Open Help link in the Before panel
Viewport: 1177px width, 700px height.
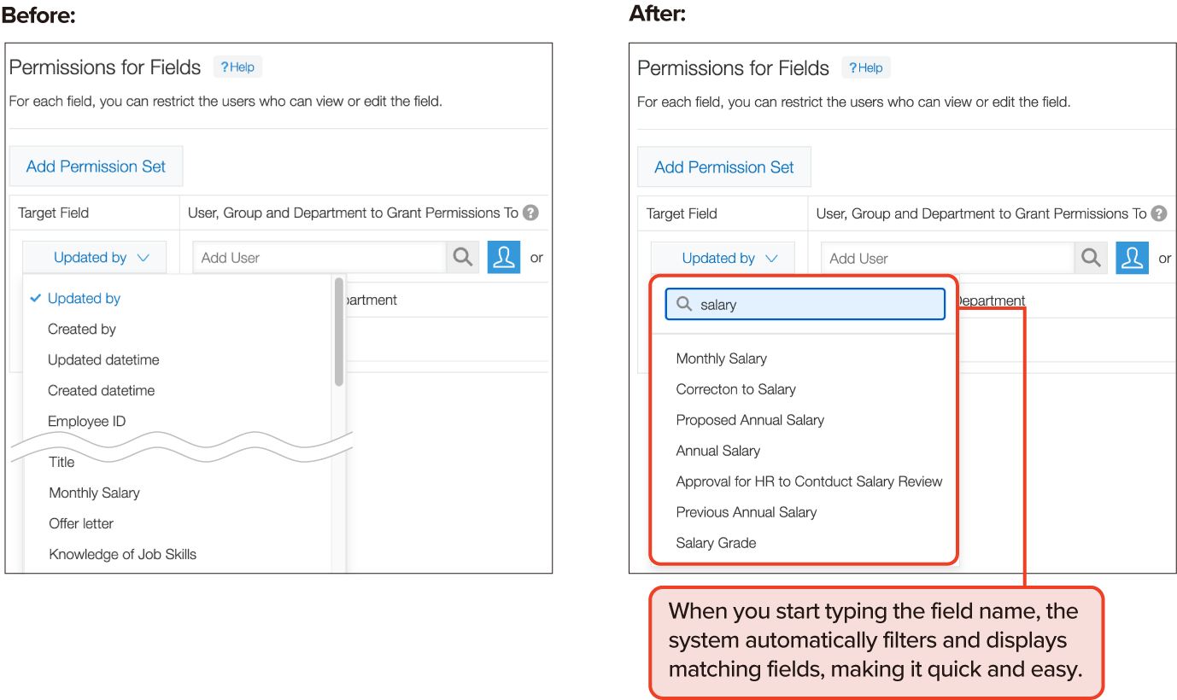237,67
